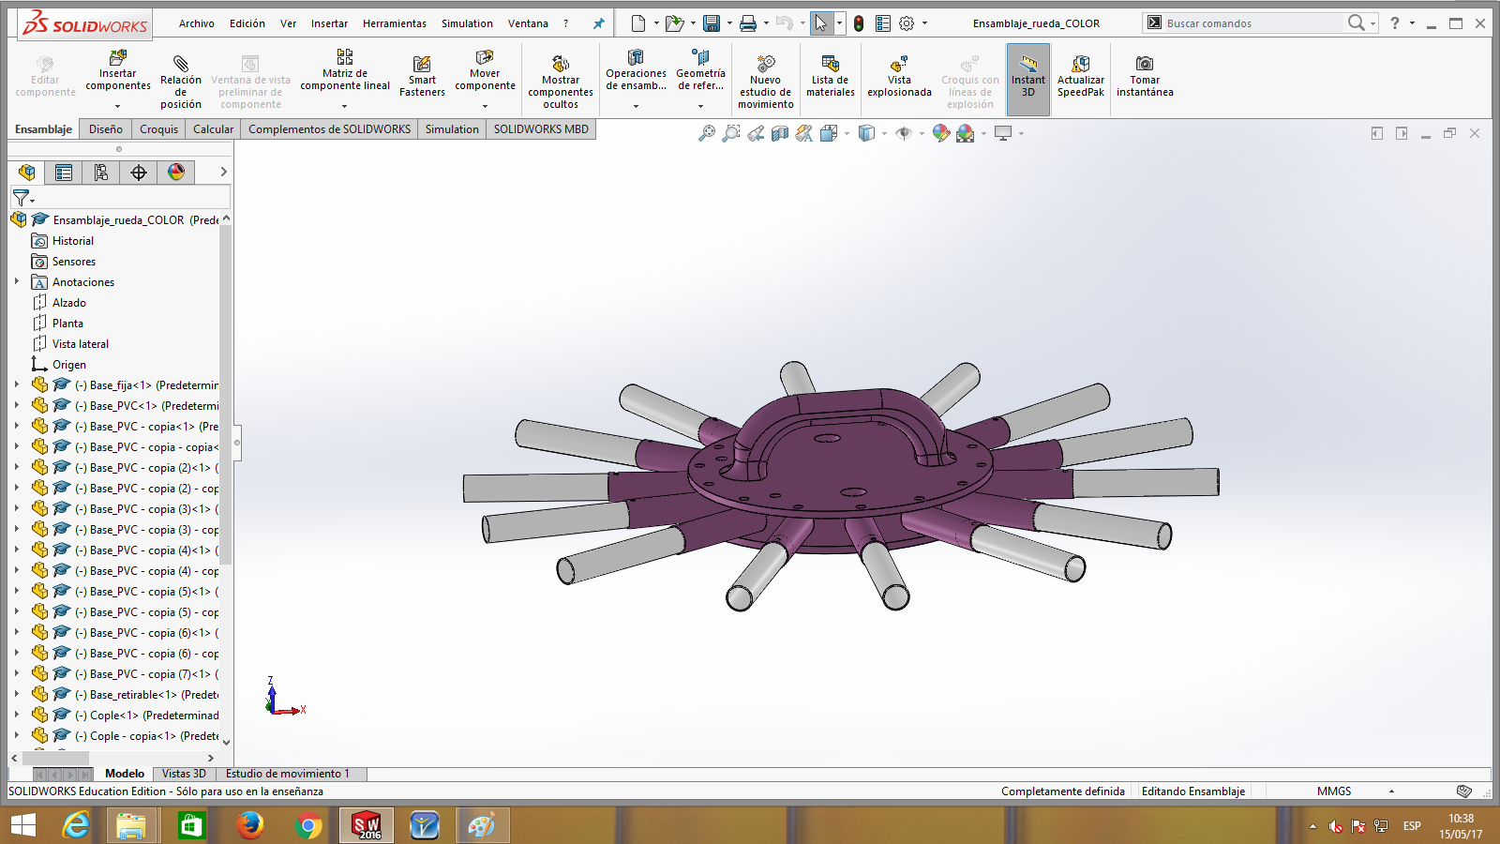Open the DisplayManager color ball tab

[176, 173]
